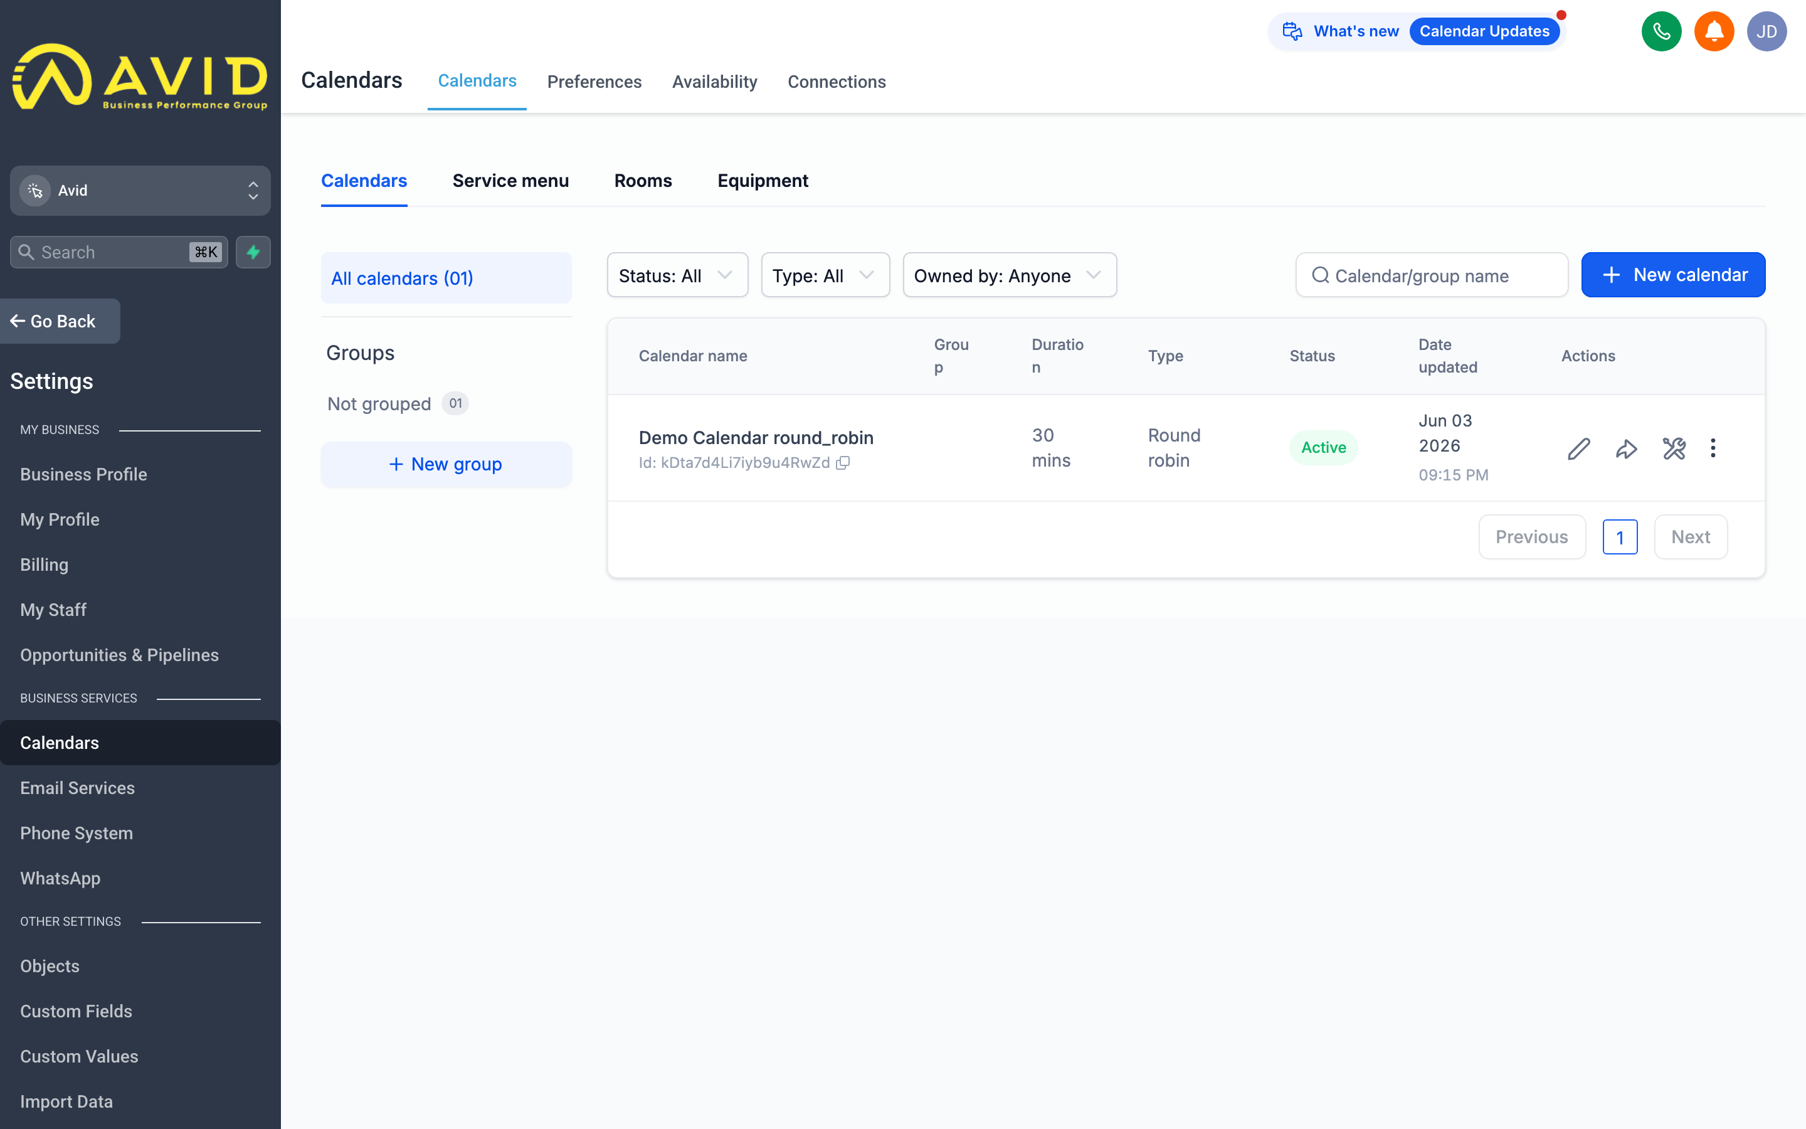
Task: Click the 30 mins duration cell
Action: pos(1051,447)
